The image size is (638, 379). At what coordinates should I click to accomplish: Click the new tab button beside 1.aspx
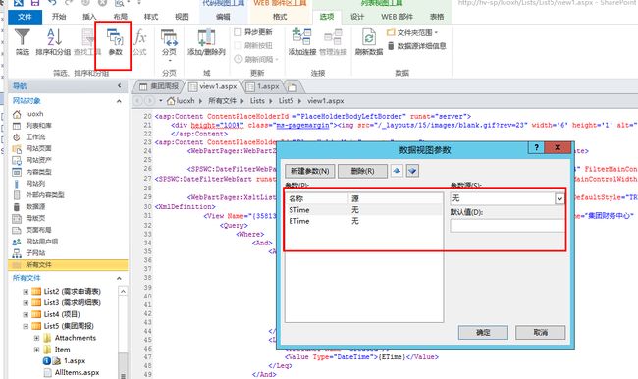coord(292,86)
